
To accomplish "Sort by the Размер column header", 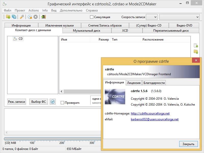I will [x=100, y=40].
